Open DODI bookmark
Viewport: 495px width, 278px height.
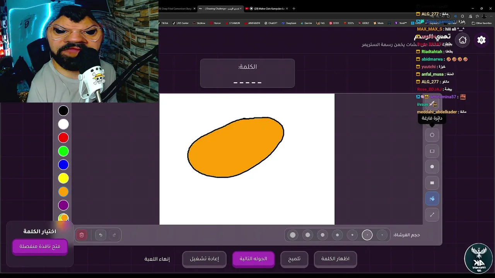click(x=334, y=23)
